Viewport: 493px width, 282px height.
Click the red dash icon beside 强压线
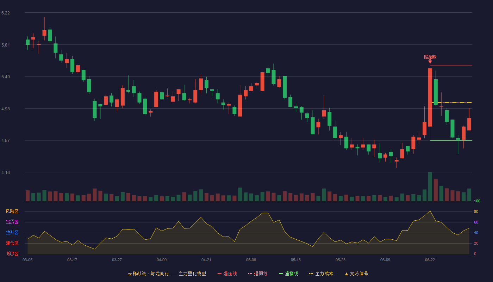pos(219,274)
